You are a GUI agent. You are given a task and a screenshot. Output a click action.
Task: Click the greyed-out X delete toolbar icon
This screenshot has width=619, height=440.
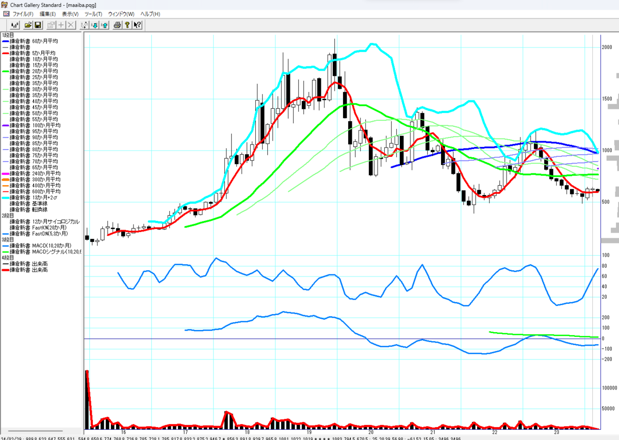coord(71,25)
